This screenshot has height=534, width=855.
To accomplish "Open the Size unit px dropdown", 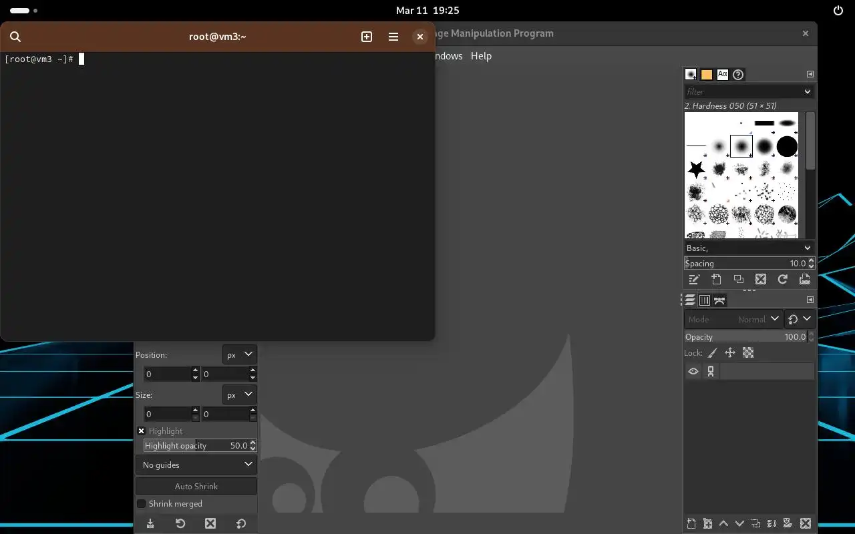I will click(240, 394).
